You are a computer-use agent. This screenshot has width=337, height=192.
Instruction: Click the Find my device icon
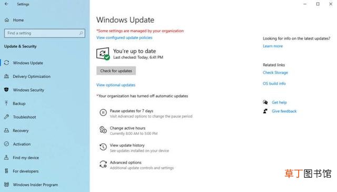(6, 158)
